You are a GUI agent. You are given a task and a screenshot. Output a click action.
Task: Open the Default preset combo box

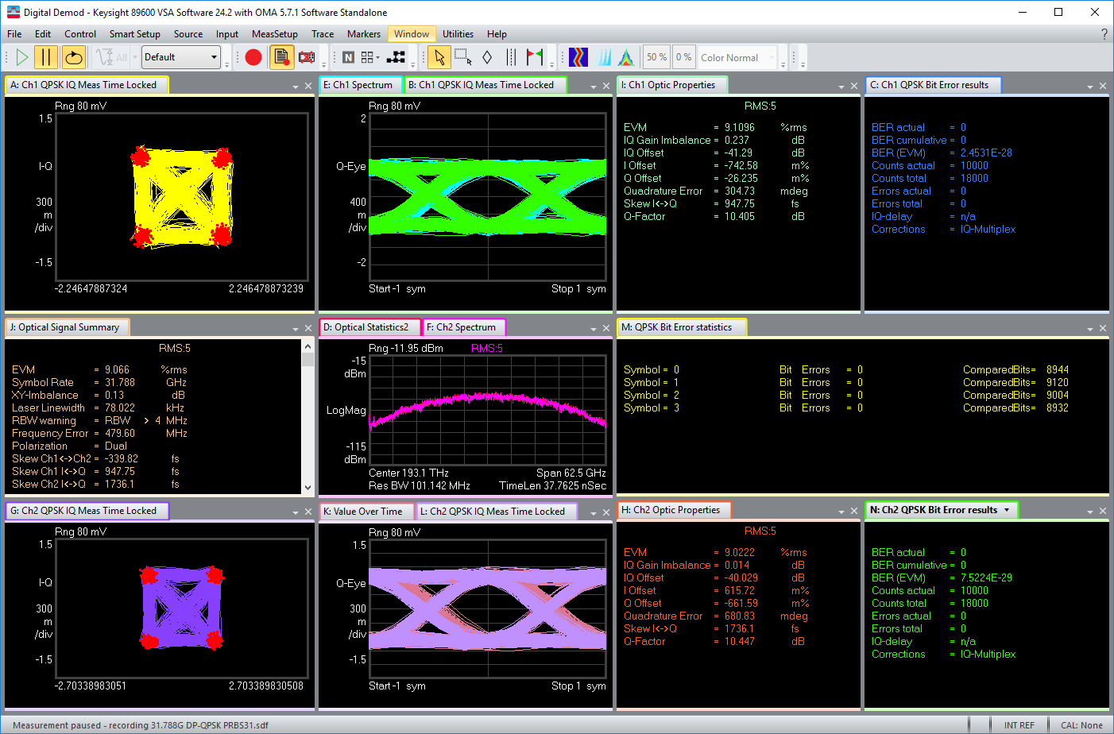pyautogui.click(x=180, y=57)
